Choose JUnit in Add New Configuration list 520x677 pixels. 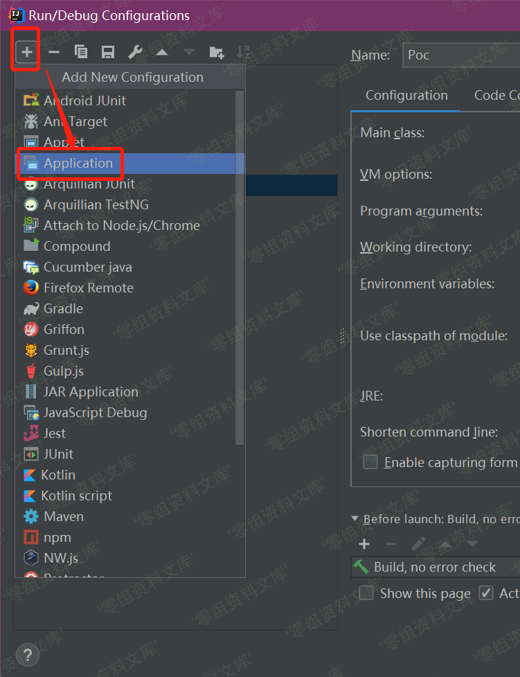point(58,454)
